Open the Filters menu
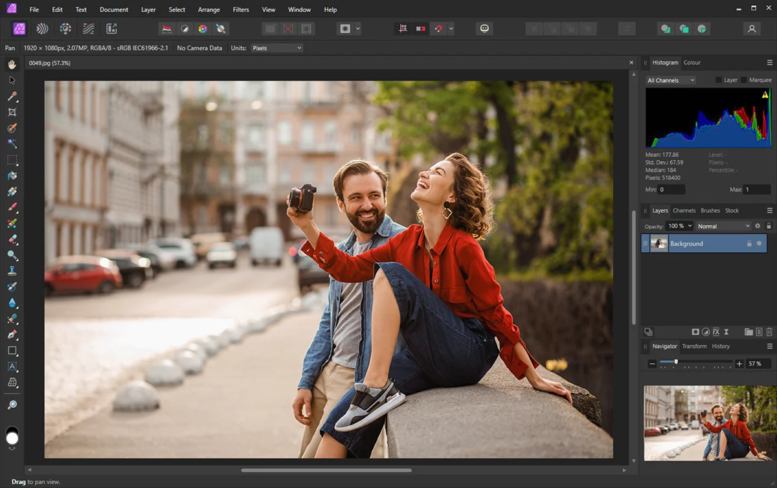 click(x=241, y=10)
